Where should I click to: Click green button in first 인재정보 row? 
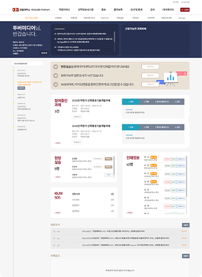pos(174,159)
